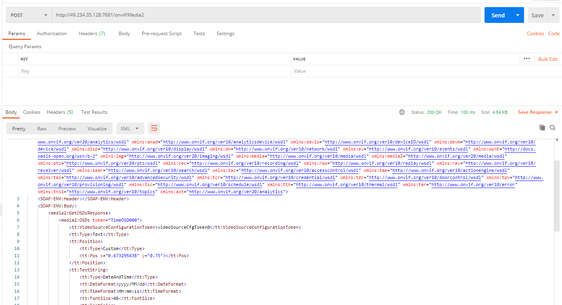Click the 4.84 KB size value
Viewport: 562px width, 305px height.
pyautogui.click(x=500, y=112)
